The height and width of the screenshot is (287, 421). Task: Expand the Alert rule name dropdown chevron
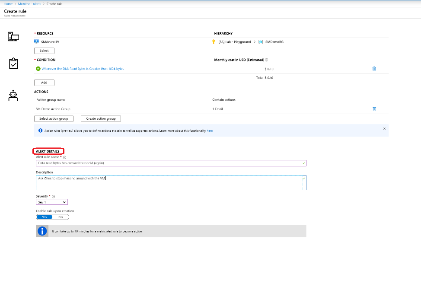[x=303, y=163]
